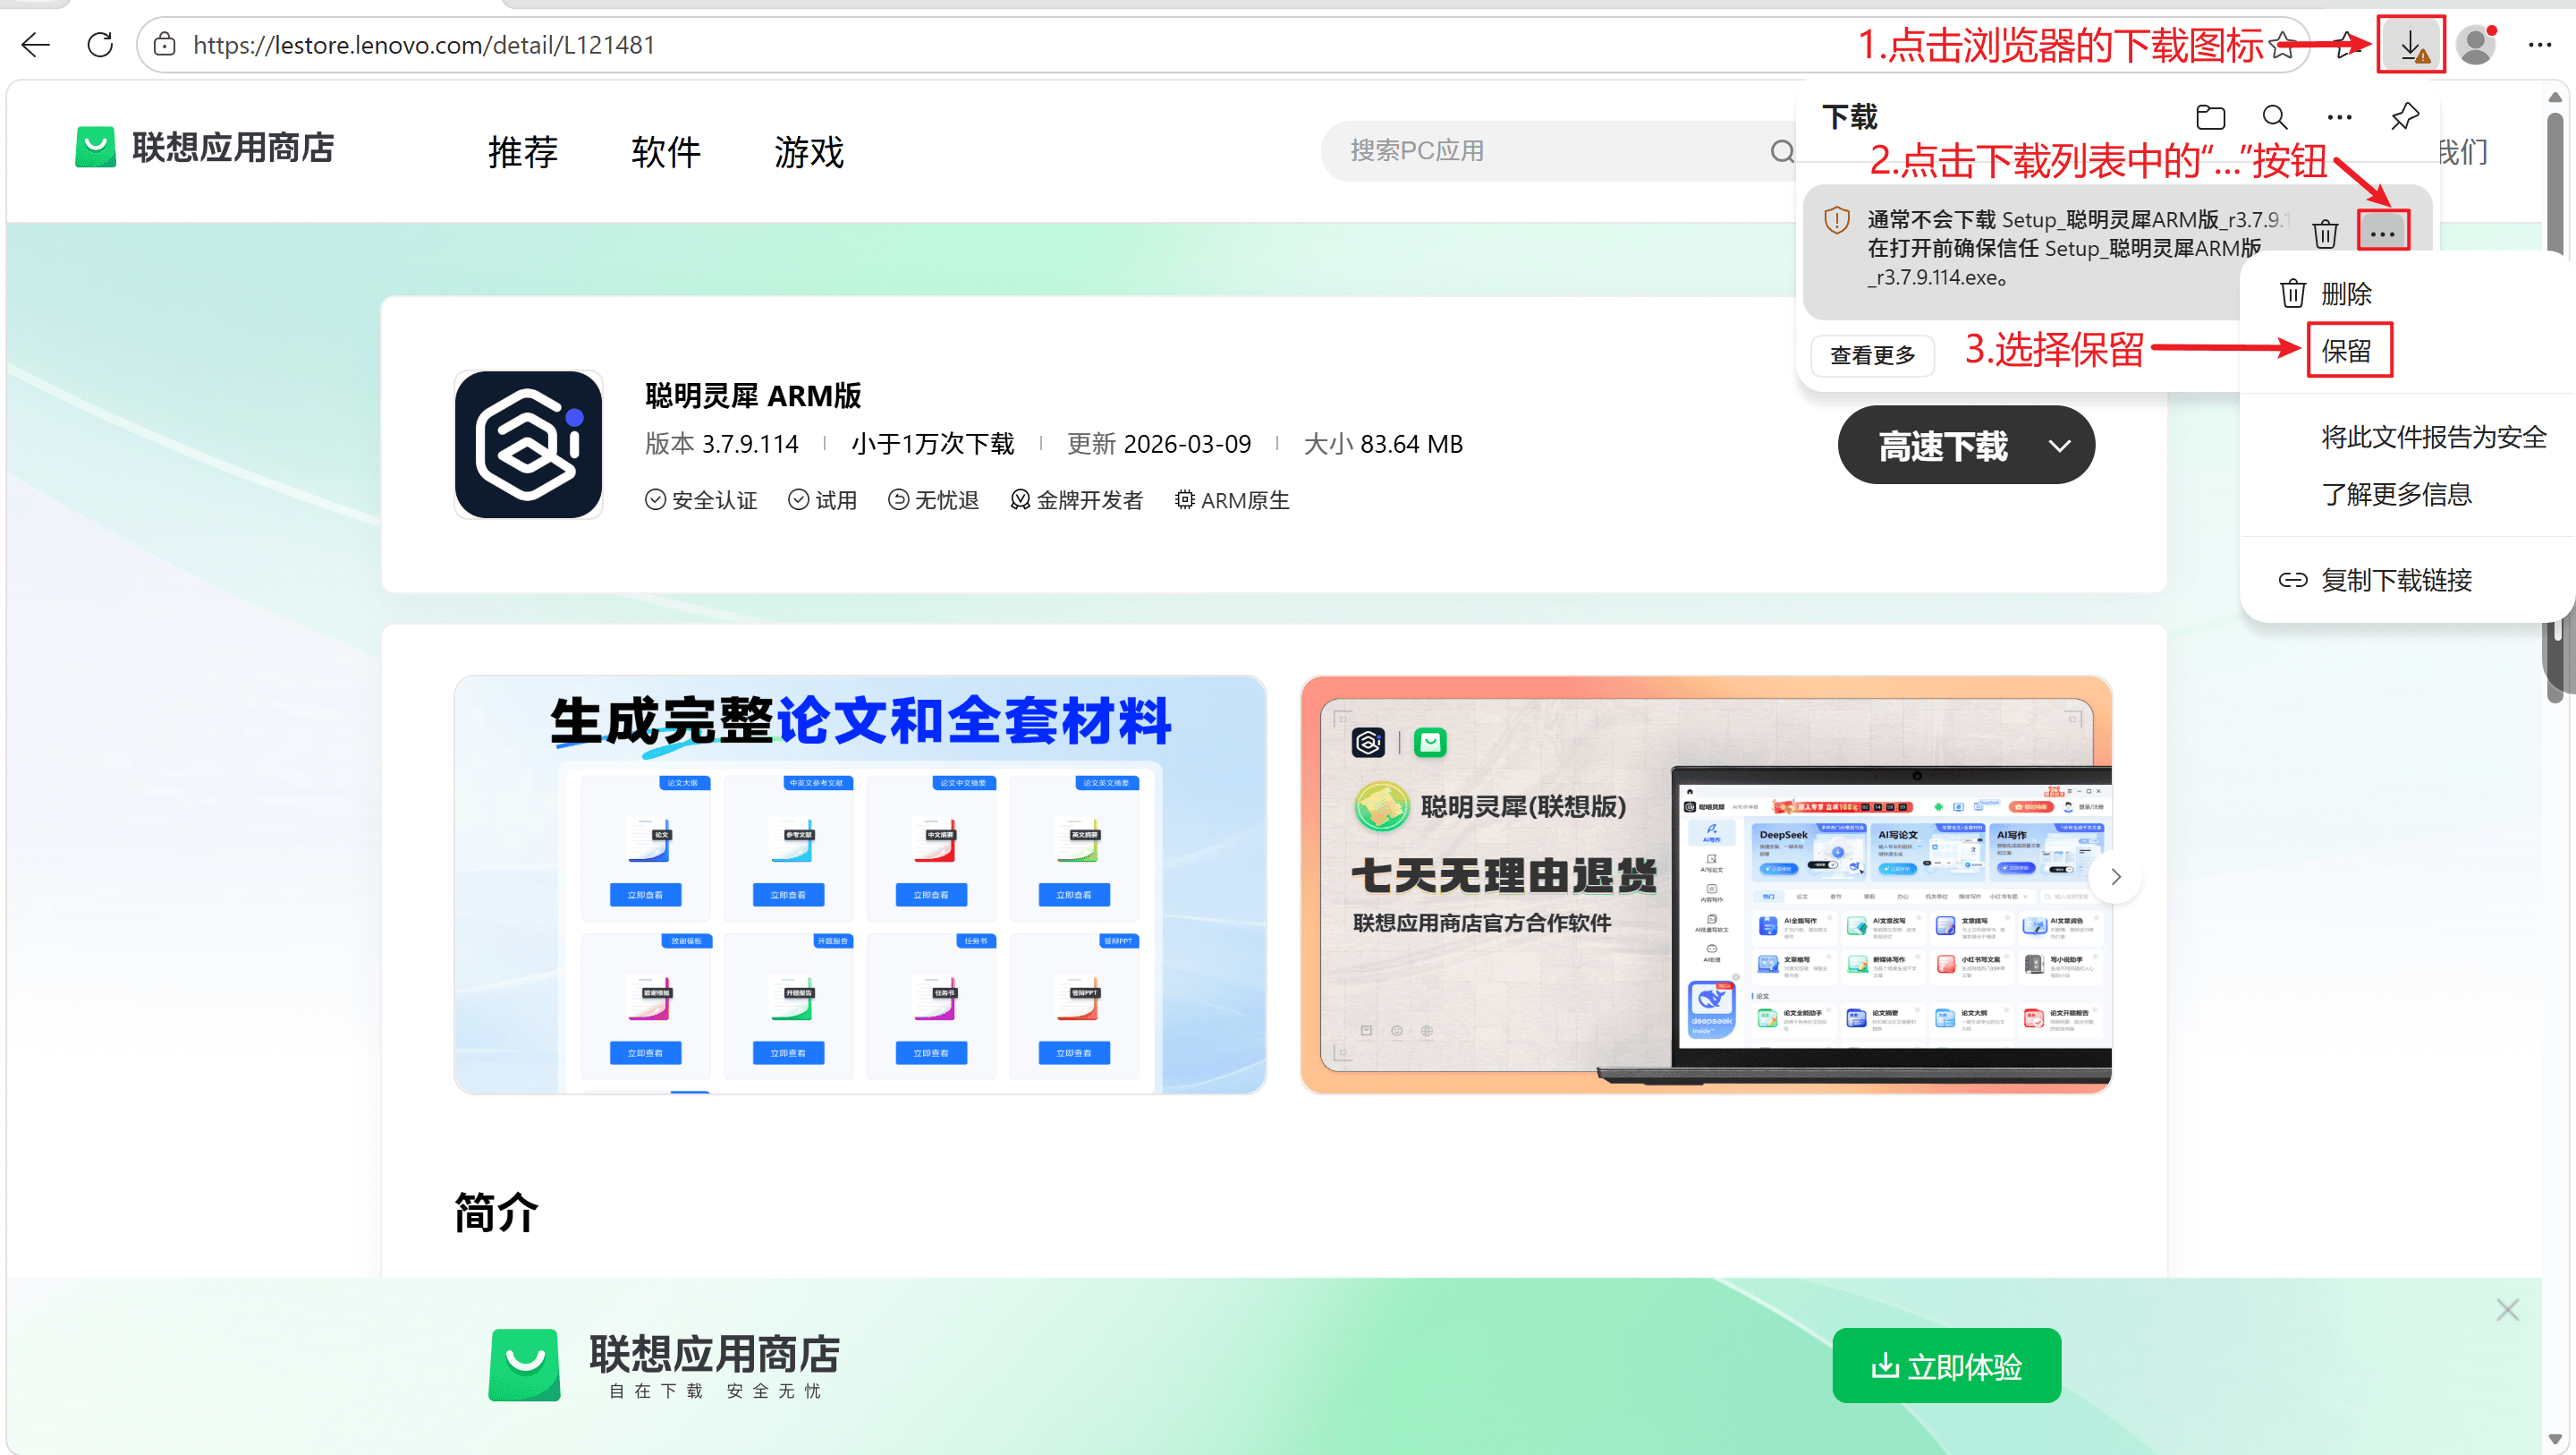Image resolution: width=2576 pixels, height=1455 pixels.
Task: Select 了解更多信息 menu entry
Action: (x=2396, y=493)
